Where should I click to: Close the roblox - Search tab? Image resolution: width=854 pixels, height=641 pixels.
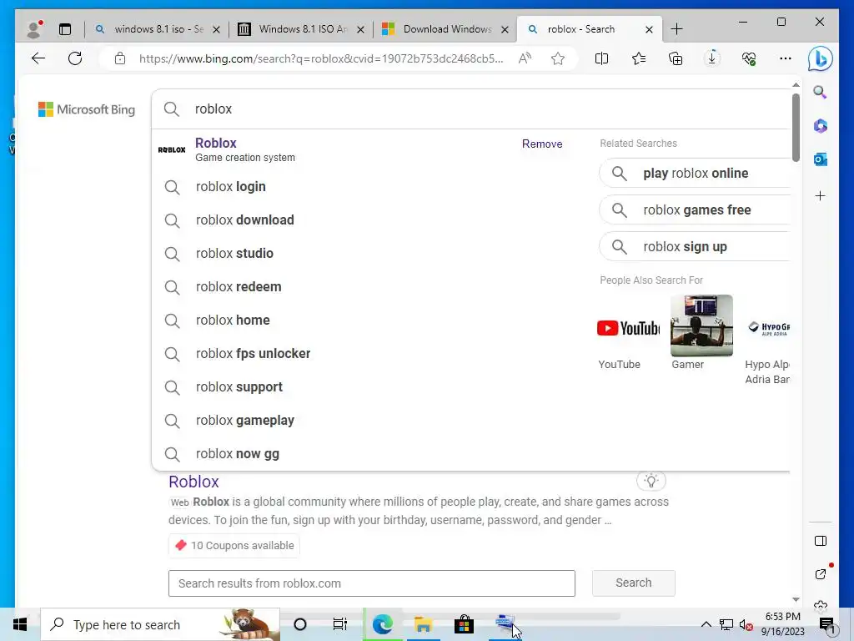[649, 29]
